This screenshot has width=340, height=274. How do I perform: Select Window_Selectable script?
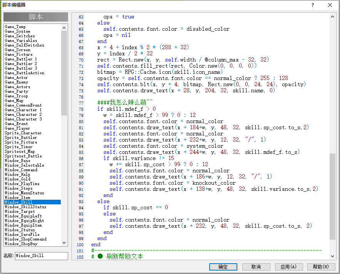pos(25,165)
